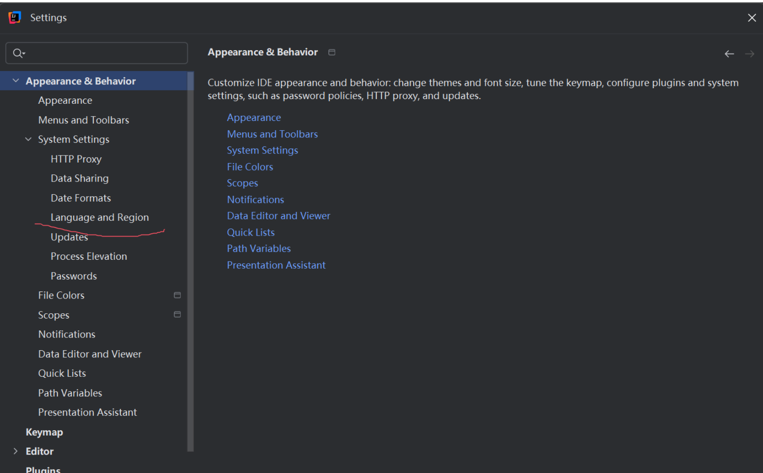Click the back arrow navigation icon
The width and height of the screenshot is (763, 473).
[729, 54]
